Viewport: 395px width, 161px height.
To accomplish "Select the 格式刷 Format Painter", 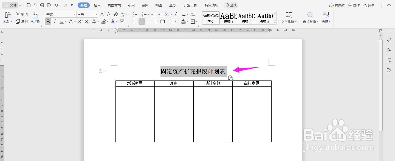I will click(x=35, y=18).
